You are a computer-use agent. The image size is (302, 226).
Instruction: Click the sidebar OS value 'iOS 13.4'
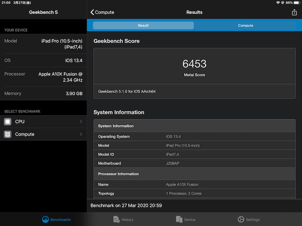(74, 61)
